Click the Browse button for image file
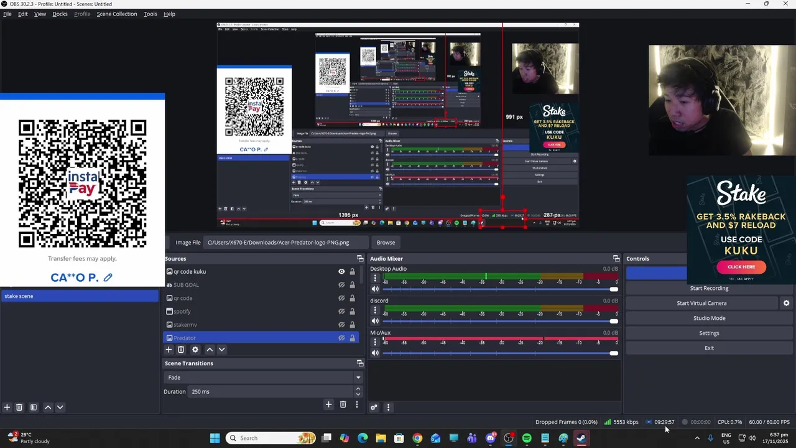 pyautogui.click(x=386, y=243)
